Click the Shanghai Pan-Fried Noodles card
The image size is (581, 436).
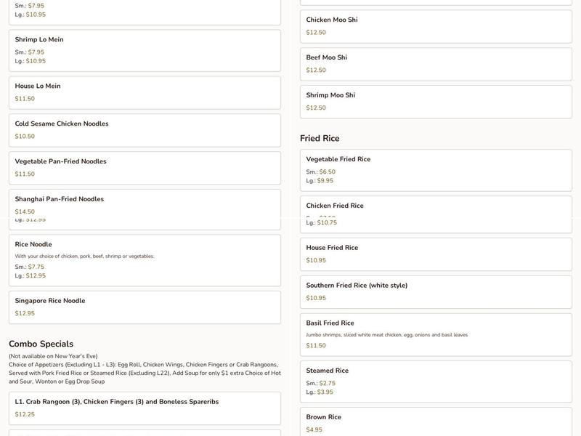[x=145, y=204]
